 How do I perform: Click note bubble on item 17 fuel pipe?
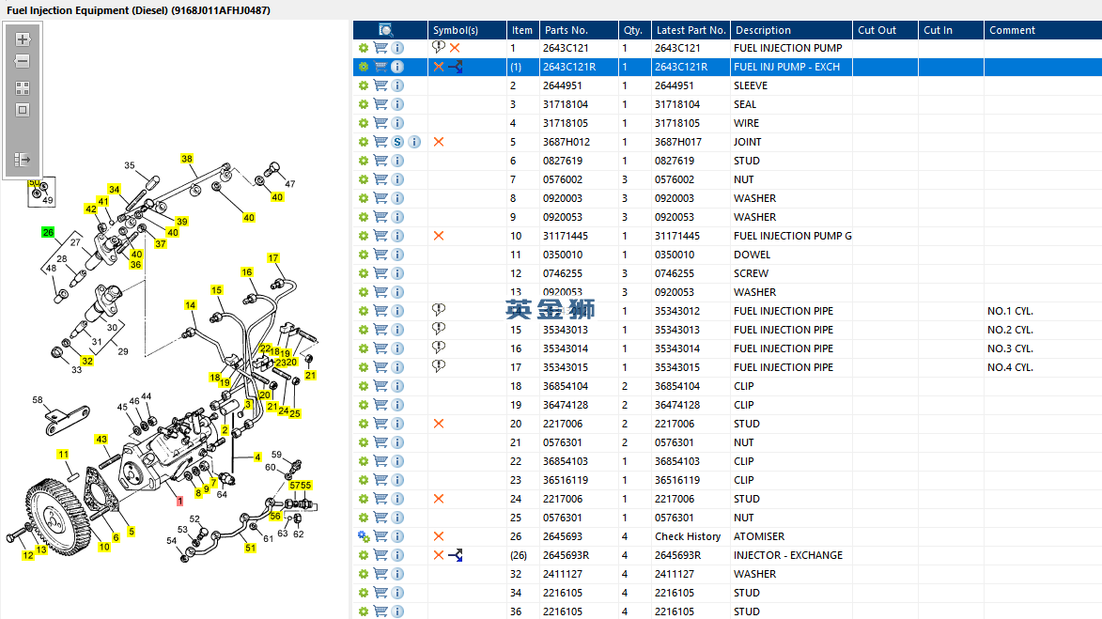coord(439,366)
